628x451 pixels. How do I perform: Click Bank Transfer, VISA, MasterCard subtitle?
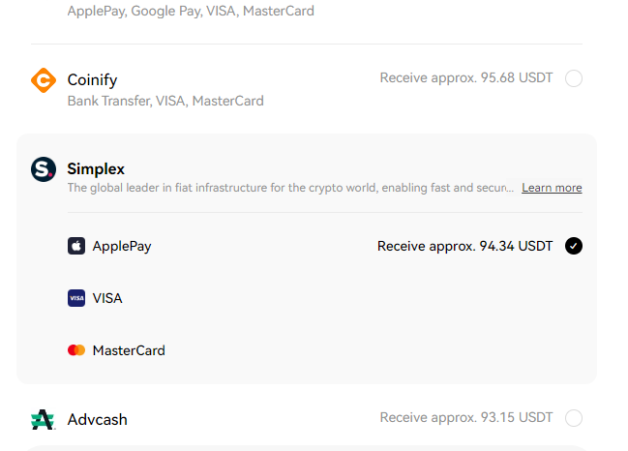pos(165,101)
